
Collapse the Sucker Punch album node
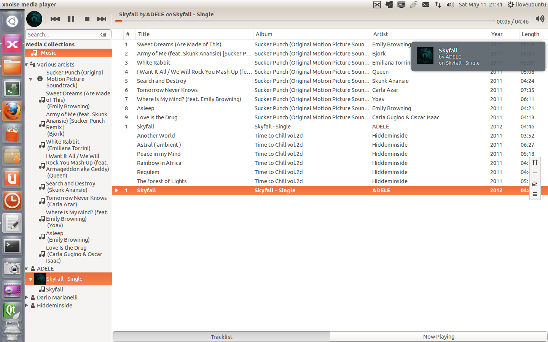[x=31, y=79]
